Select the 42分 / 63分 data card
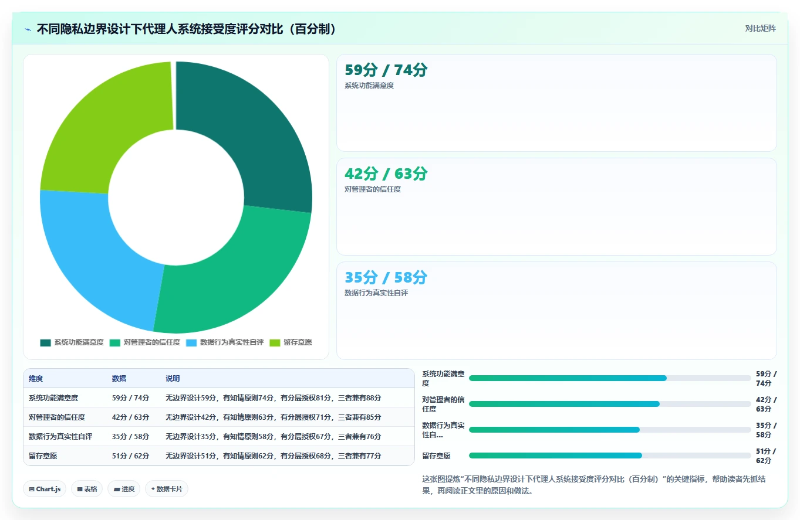This screenshot has height=520, width=800. (556, 206)
